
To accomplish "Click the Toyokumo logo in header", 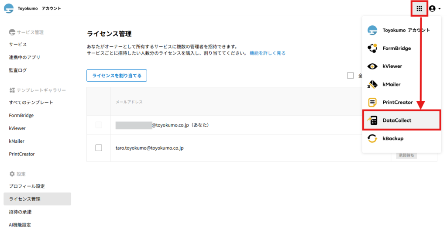I will 9,8.
